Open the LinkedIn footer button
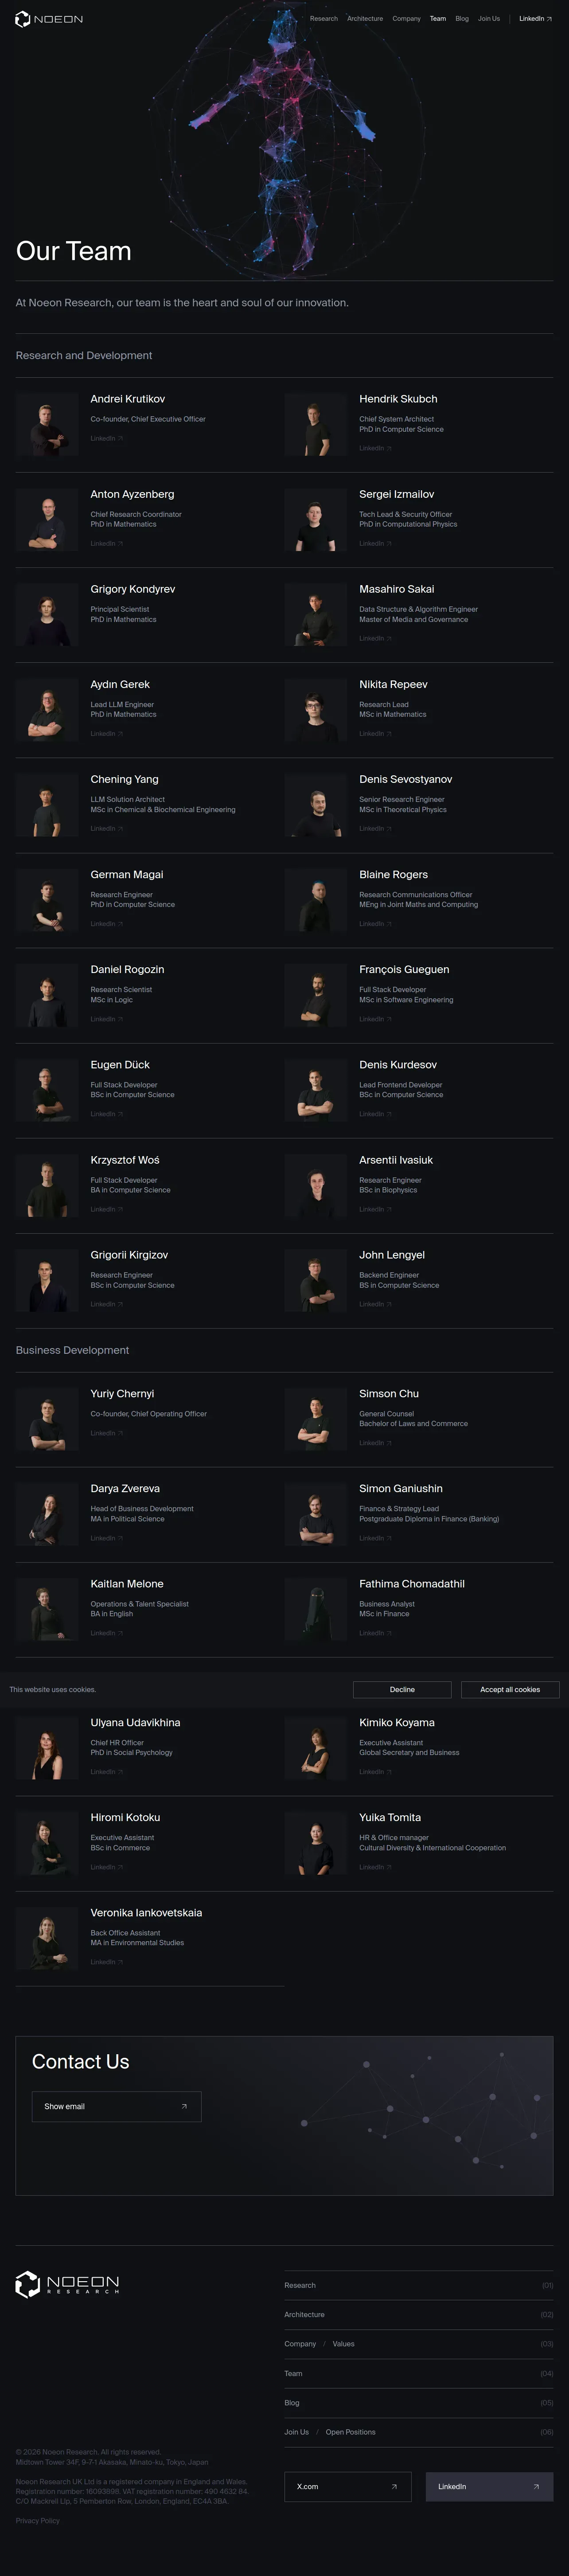Image resolution: width=569 pixels, height=2576 pixels. pos(489,2486)
